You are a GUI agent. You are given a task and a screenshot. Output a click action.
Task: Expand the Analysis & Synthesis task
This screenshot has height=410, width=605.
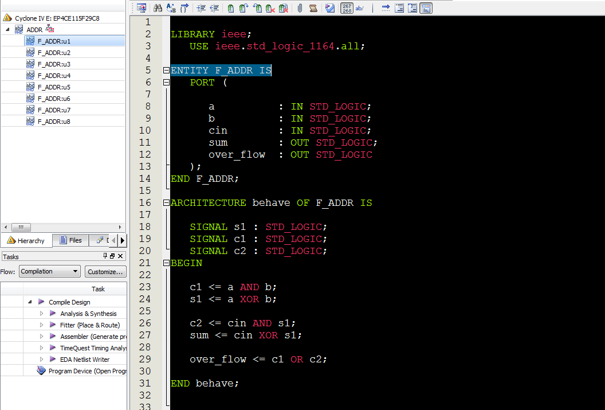pyautogui.click(x=41, y=314)
